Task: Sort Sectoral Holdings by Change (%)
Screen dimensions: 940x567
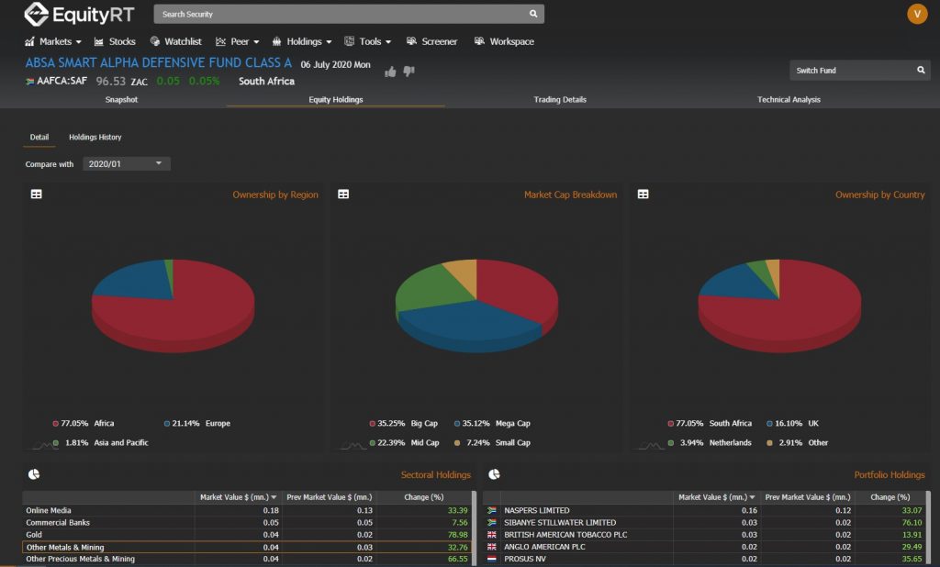Action: tap(424, 497)
